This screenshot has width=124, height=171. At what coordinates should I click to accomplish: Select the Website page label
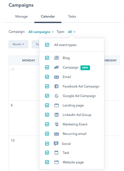(73, 162)
